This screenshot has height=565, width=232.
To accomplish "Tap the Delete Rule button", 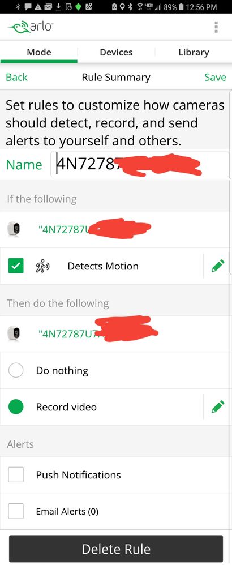I will tap(116, 549).
